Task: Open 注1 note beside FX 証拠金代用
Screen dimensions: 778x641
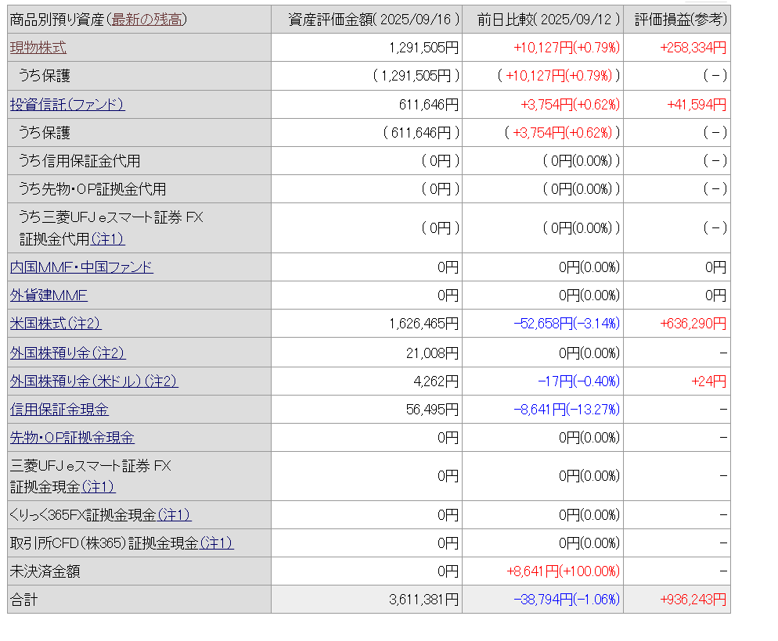Action: pos(108,239)
